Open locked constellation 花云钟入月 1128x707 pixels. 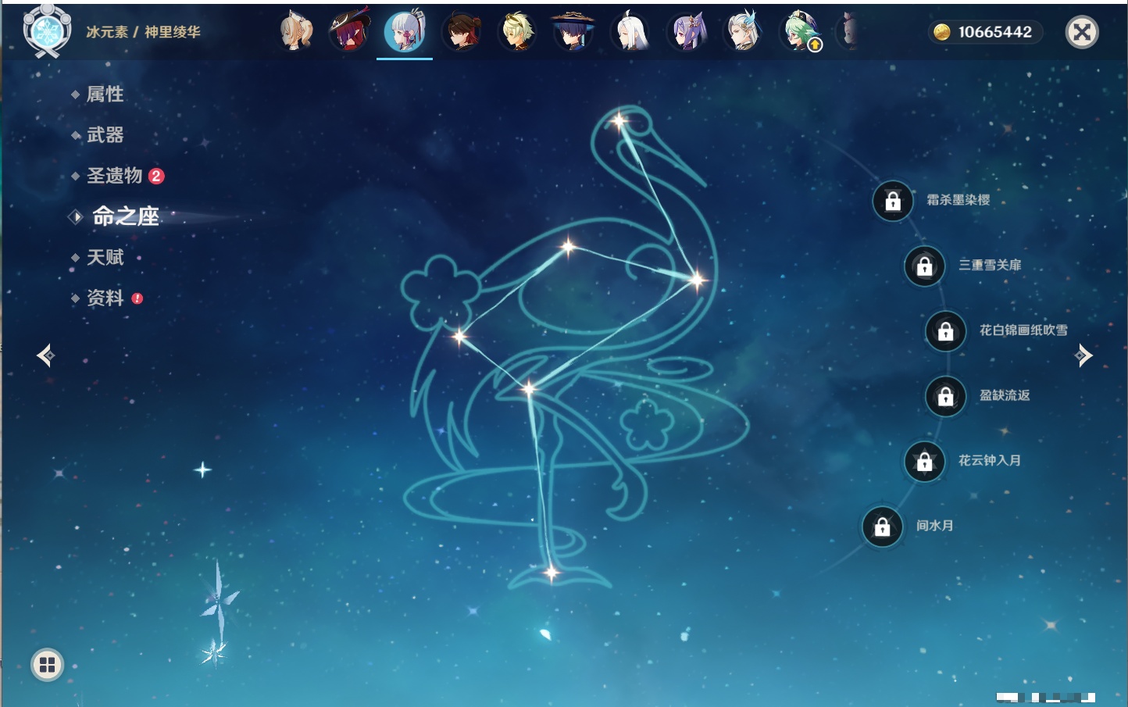(x=925, y=461)
